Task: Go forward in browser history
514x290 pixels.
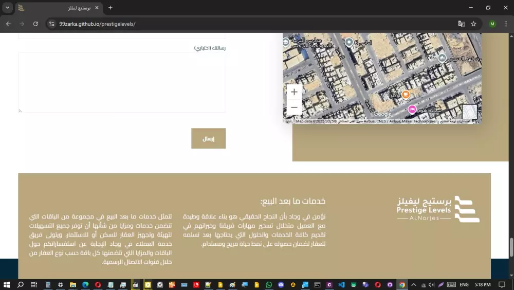Action: 22,24
